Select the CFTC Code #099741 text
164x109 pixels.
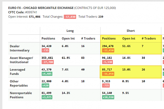(23, 12)
